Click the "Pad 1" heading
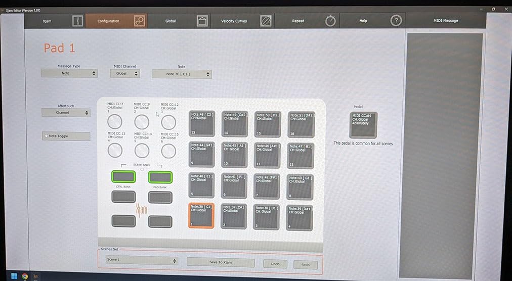The height and width of the screenshot is (281, 512). pyautogui.click(x=59, y=49)
